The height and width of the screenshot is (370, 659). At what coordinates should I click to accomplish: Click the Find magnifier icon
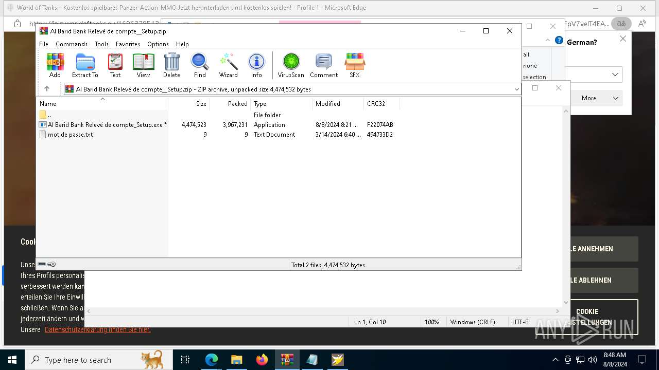pyautogui.click(x=200, y=65)
